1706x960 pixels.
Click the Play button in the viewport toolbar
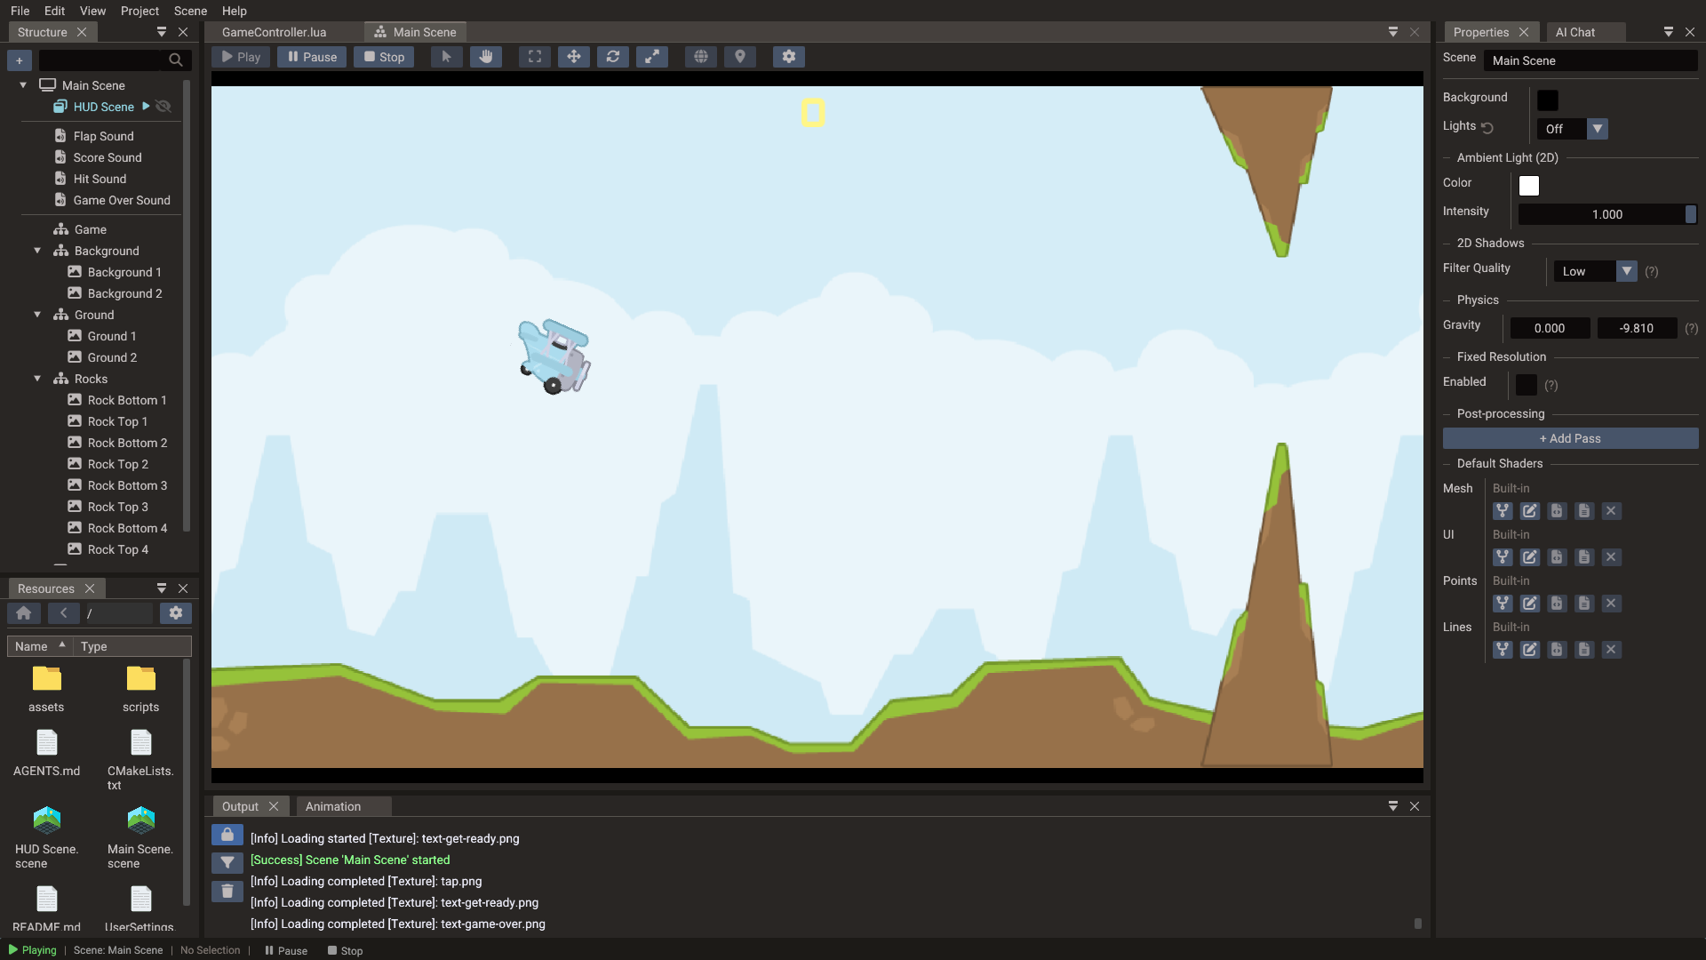(241, 57)
